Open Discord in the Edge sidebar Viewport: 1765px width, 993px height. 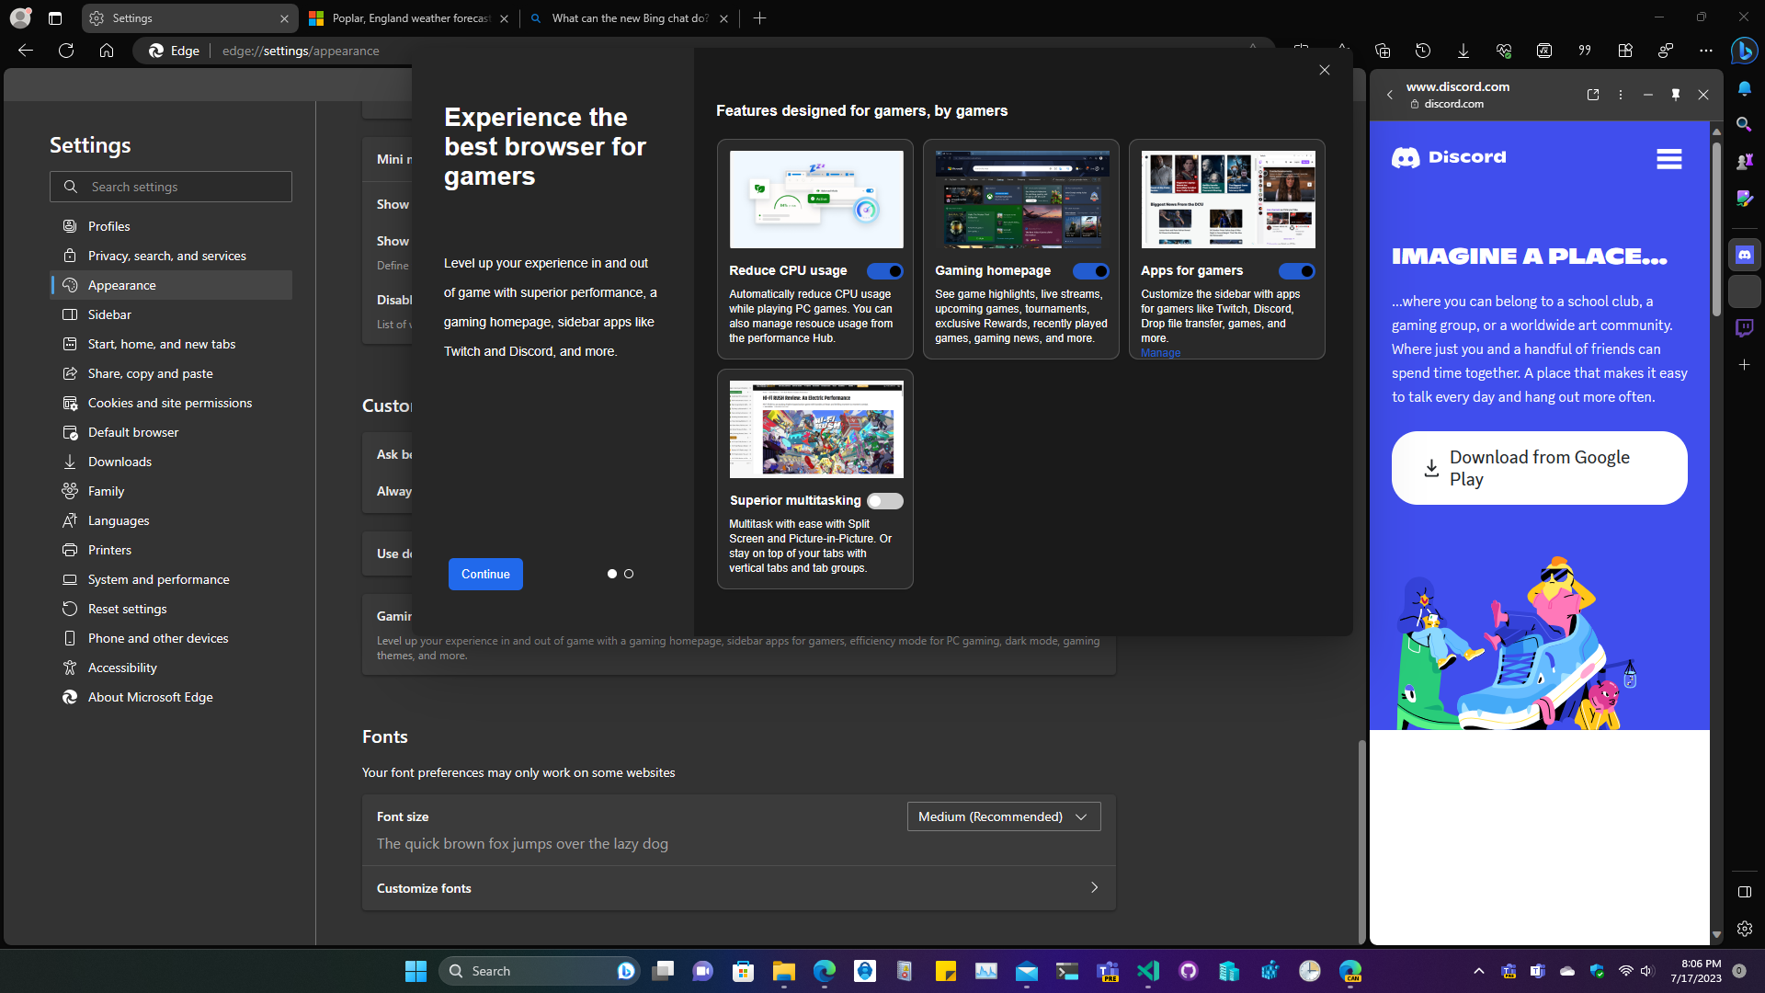[1744, 255]
